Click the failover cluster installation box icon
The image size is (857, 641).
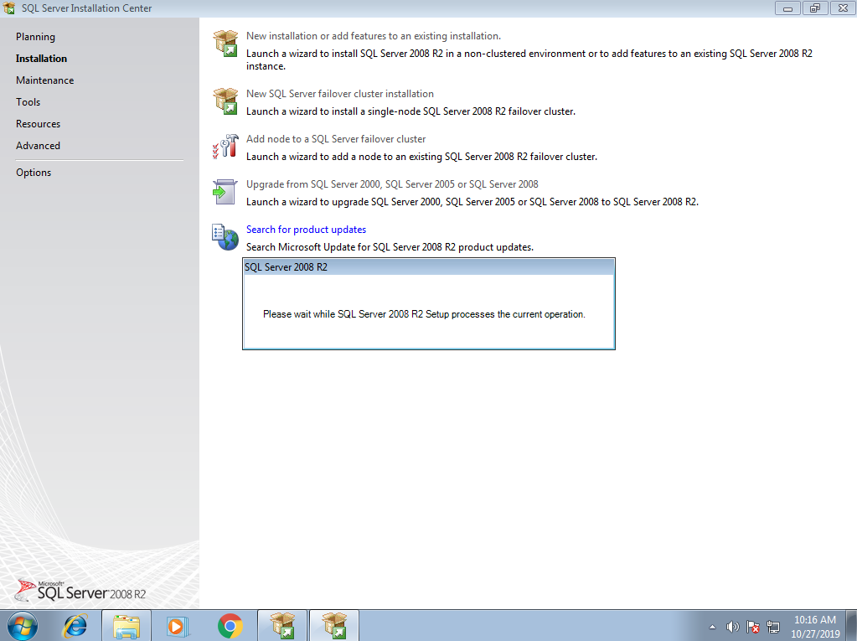(x=225, y=101)
